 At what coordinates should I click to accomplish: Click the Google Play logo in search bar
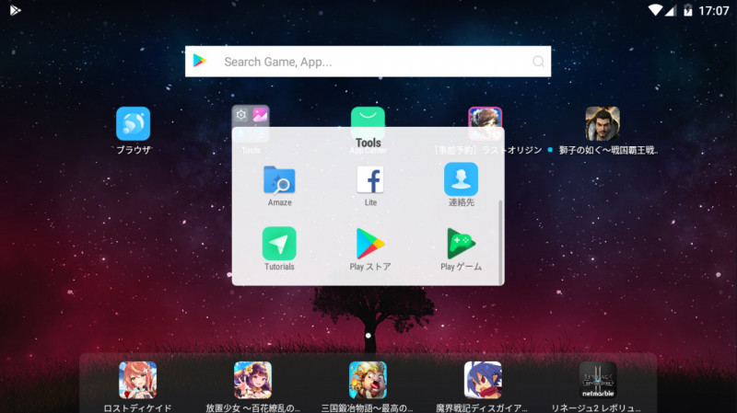coord(200,61)
